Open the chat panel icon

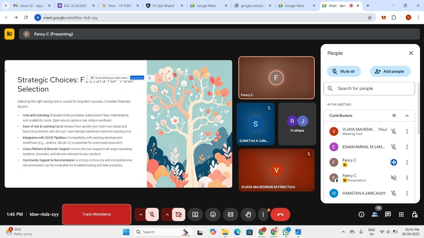tap(388, 214)
